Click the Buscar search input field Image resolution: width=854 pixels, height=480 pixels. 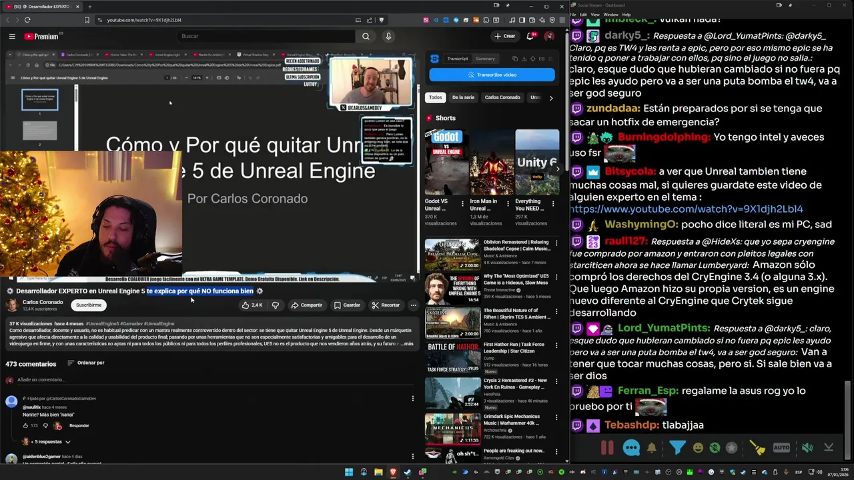(x=267, y=36)
